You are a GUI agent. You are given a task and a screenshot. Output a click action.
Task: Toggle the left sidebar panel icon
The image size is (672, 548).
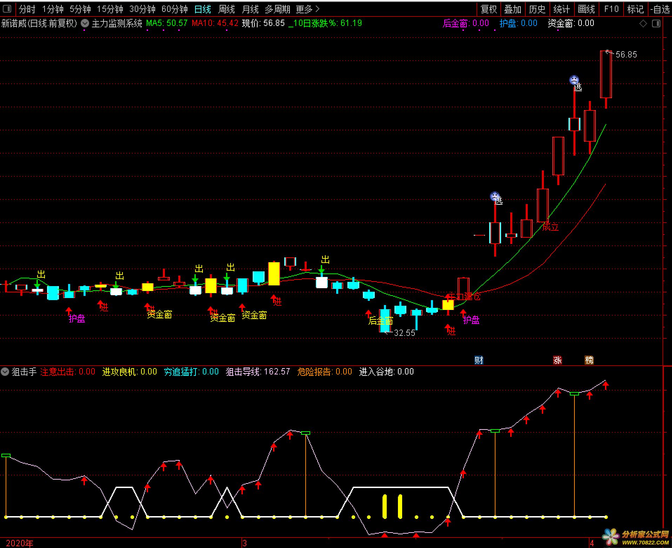[x=7, y=9]
